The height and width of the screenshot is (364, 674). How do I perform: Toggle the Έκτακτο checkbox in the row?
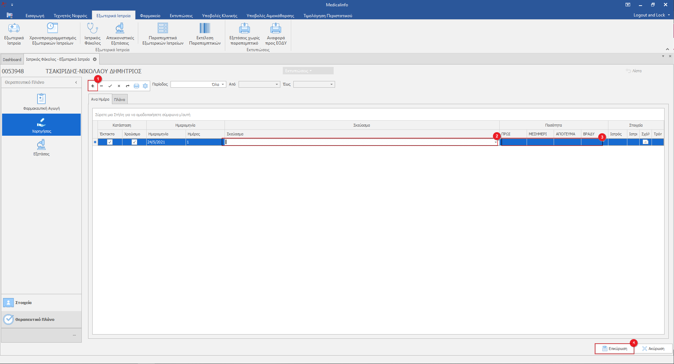(x=110, y=142)
